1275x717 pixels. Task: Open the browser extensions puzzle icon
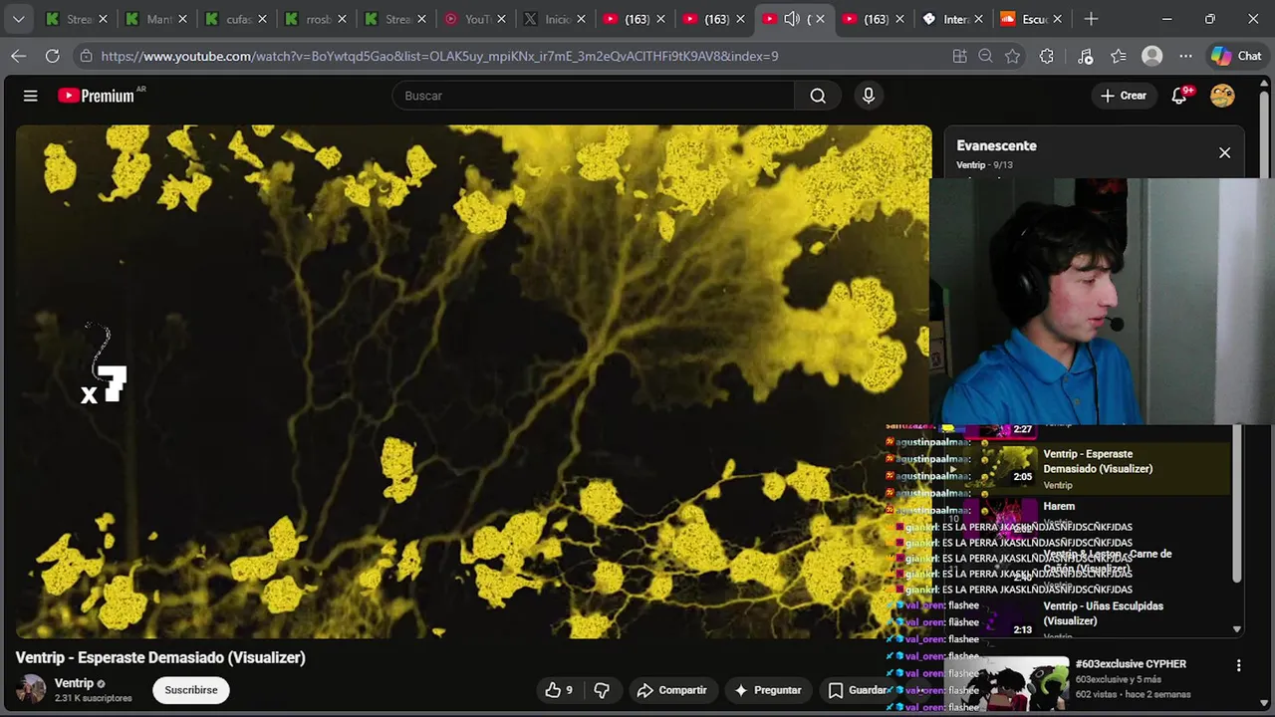tap(1046, 56)
